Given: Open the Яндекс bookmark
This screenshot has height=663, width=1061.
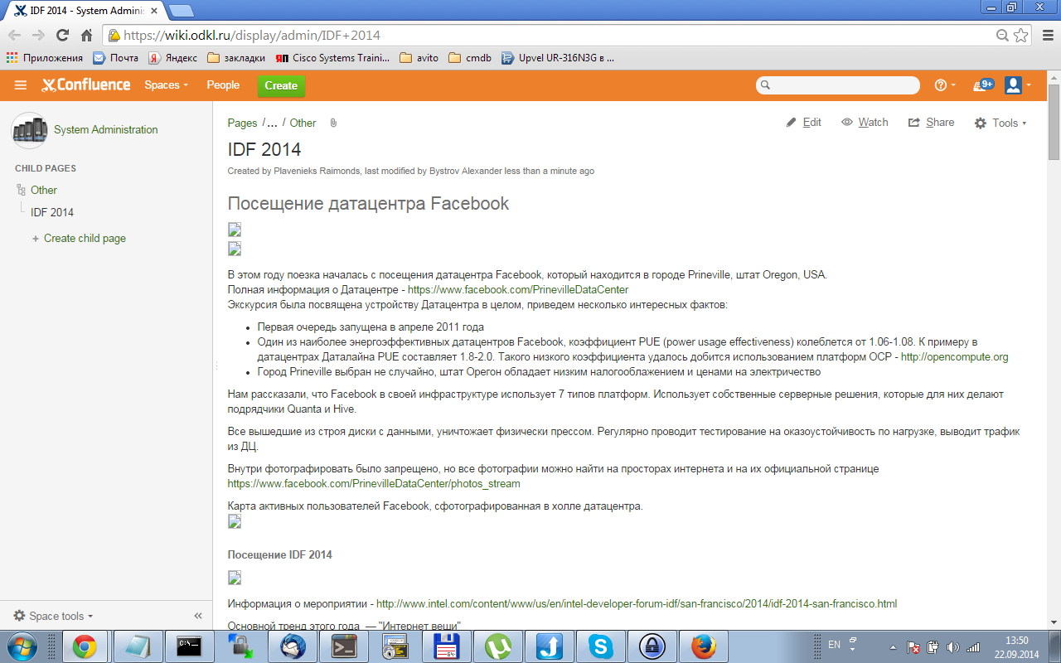Looking at the screenshot, I should click(x=172, y=58).
